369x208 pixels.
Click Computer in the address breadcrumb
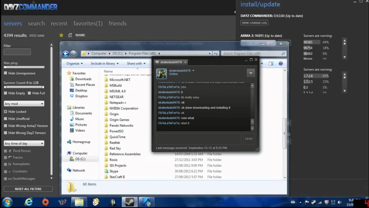click(99, 53)
